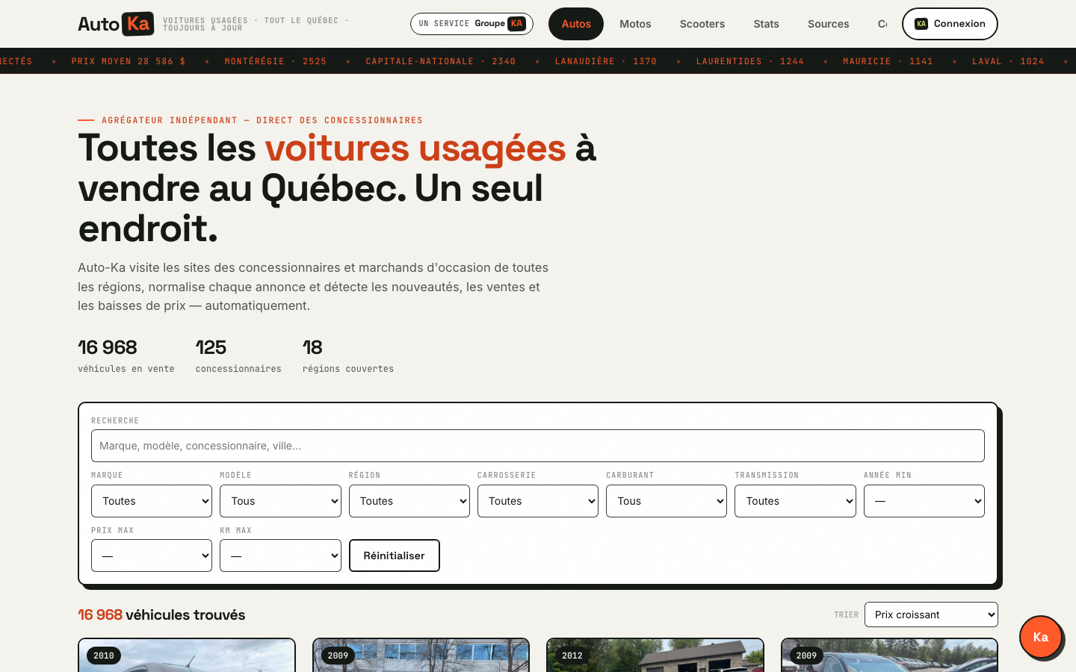Expand the Modèle dropdown
1076x672 pixels.
pos(280,501)
